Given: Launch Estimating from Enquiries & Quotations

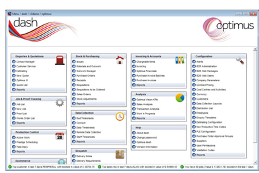Looking at the screenshot, I should click(x=22, y=71).
